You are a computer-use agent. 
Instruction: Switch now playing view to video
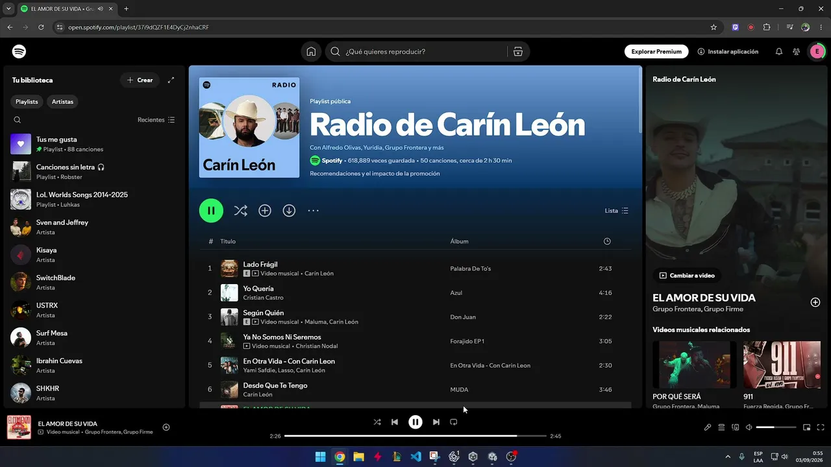pyautogui.click(x=687, y=276)
